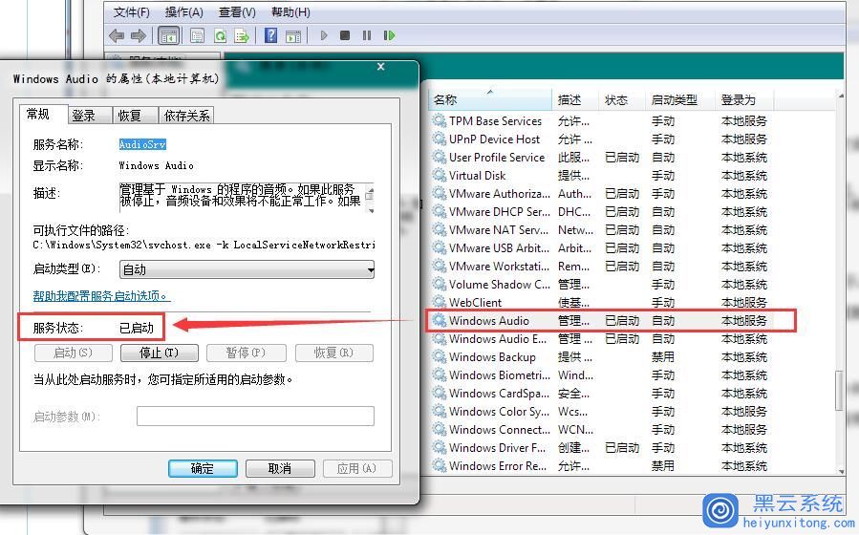Viewport: 859px width, 535px height.
Task: Click the 停止(T) button
Action: click(160, 353)
